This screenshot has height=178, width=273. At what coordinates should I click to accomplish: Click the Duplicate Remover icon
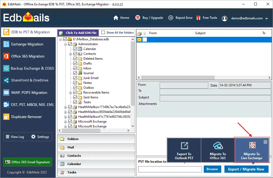(x=6, y=117)
